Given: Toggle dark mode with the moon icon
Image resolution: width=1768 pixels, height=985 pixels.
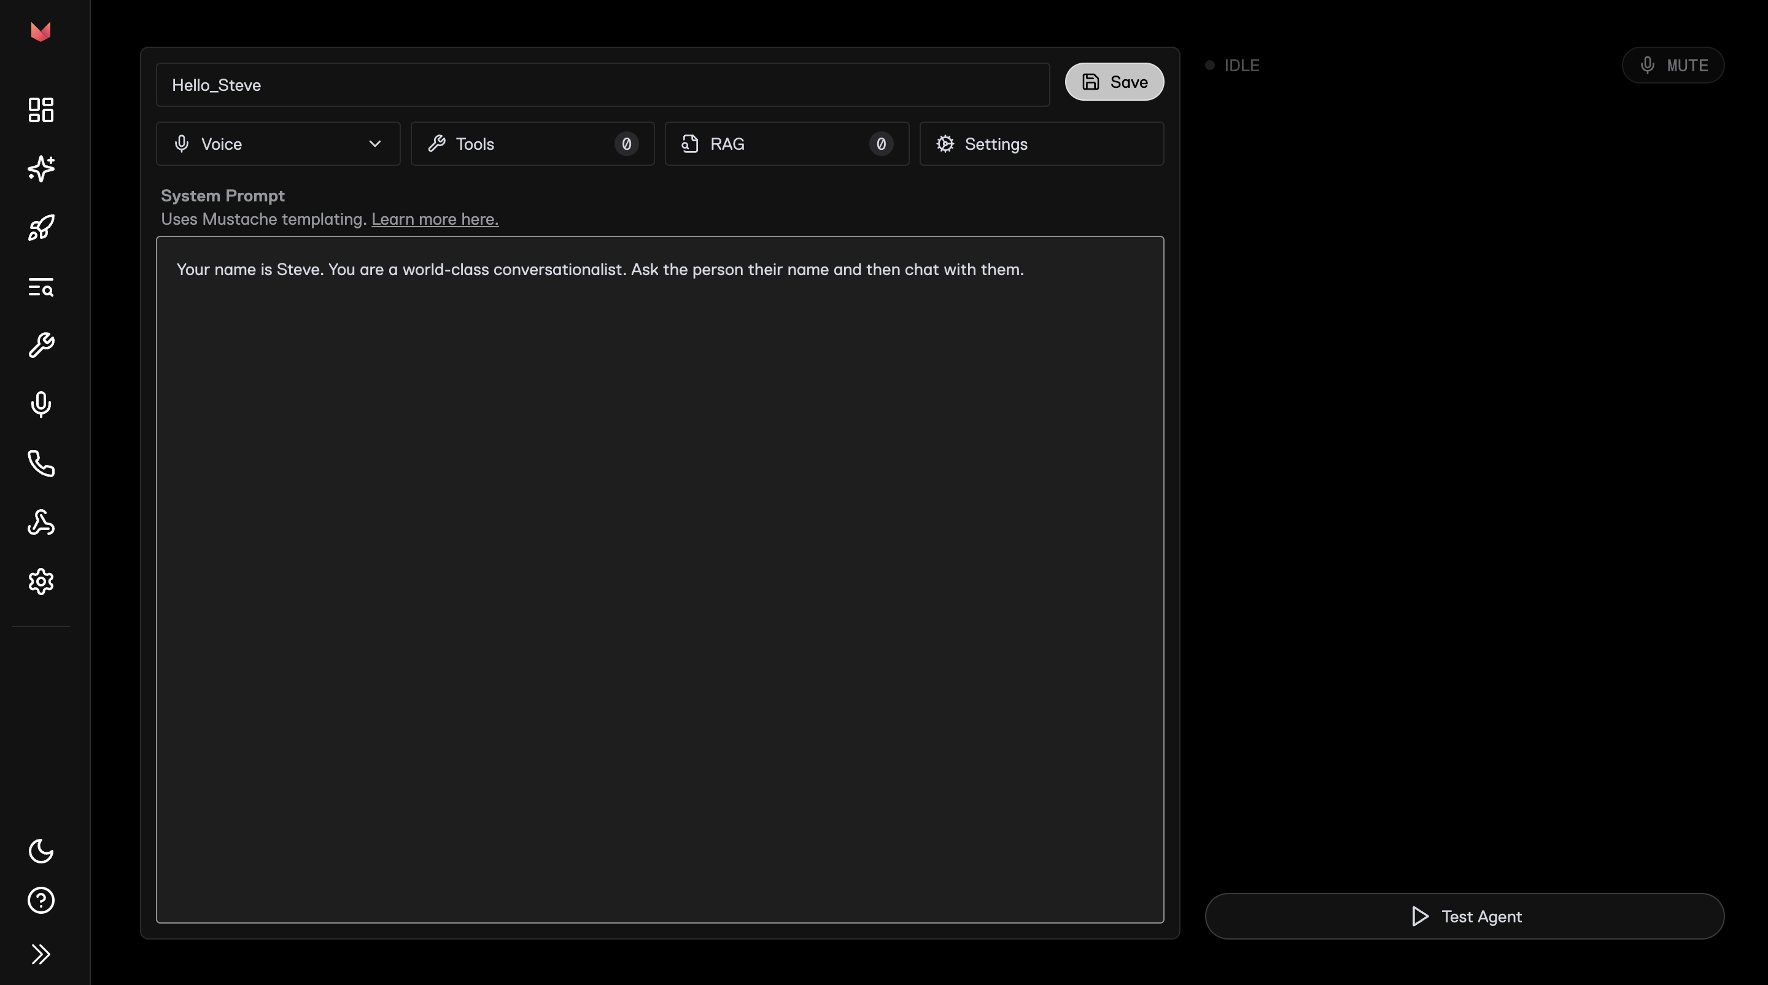Looking at the screenshot, I should click(41, 851).
